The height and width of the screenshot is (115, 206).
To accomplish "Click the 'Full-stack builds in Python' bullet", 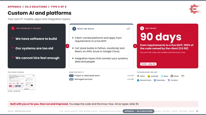I will pos(99,50).
